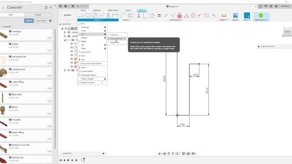The height and width of the screenshot is (164, 292).
Task: Open version dropdown for Fuselage file
Action: 49,38
